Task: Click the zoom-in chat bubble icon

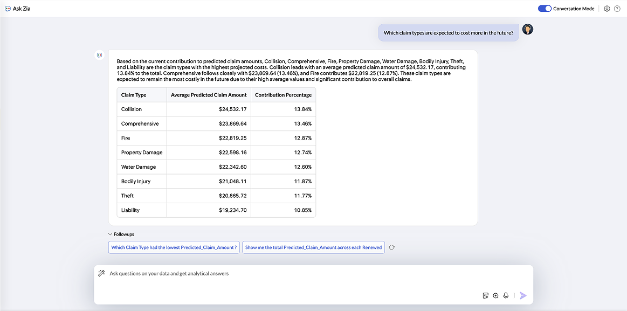Action: [495, 295]
